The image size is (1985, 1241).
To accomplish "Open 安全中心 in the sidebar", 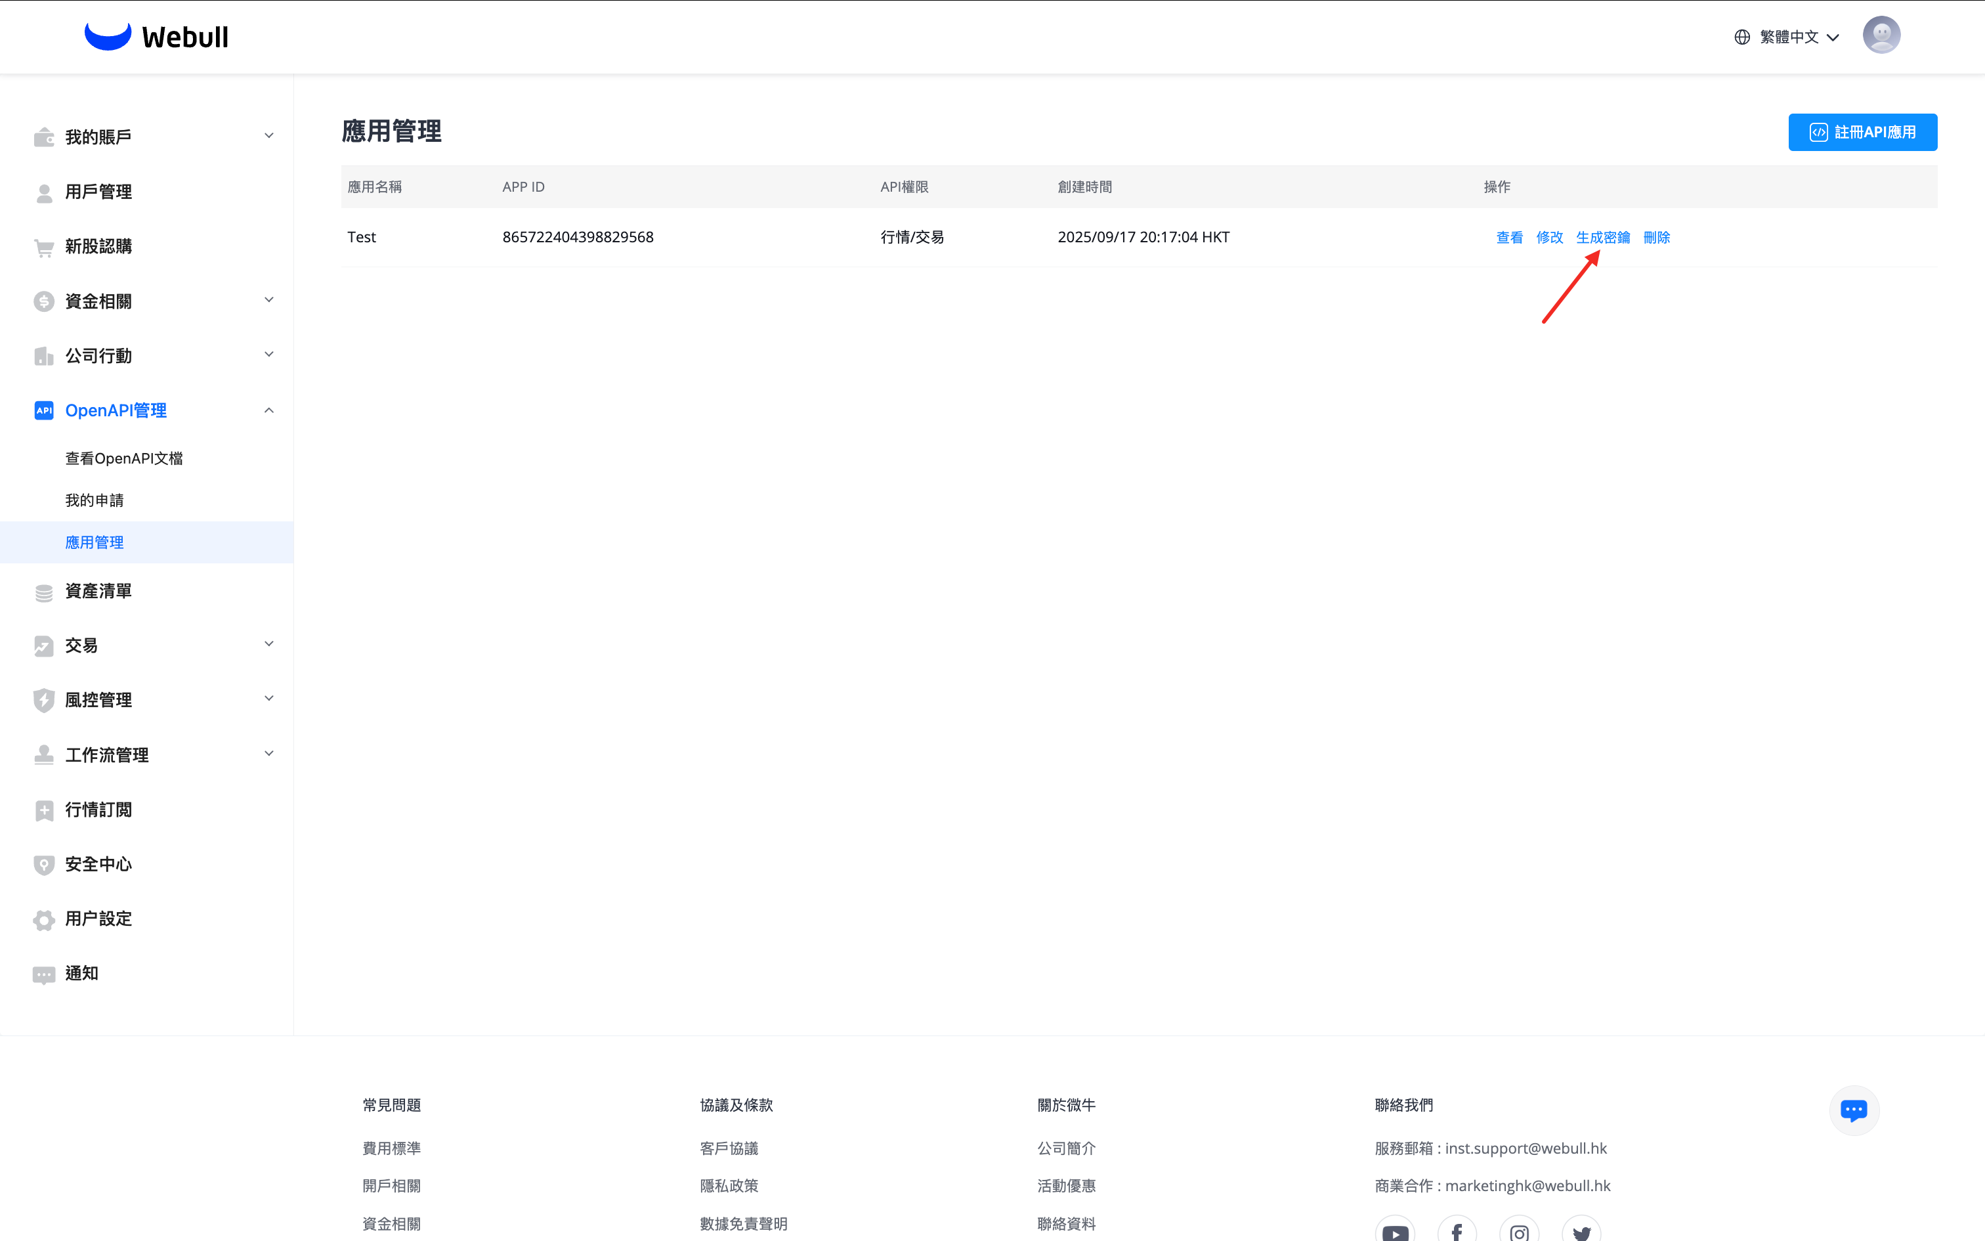I will (x=98, y=863).
